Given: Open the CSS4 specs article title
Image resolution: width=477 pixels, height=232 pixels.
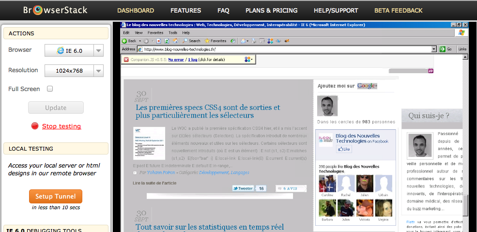Looking at the screenshot, I should [208, 111].
